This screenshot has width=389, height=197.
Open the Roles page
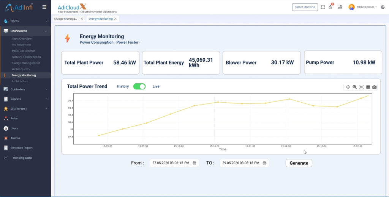click(x=14, y=119)
